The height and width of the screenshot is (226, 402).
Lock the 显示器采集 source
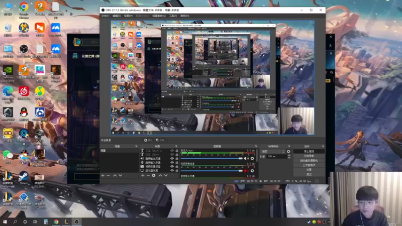point(177,170)
